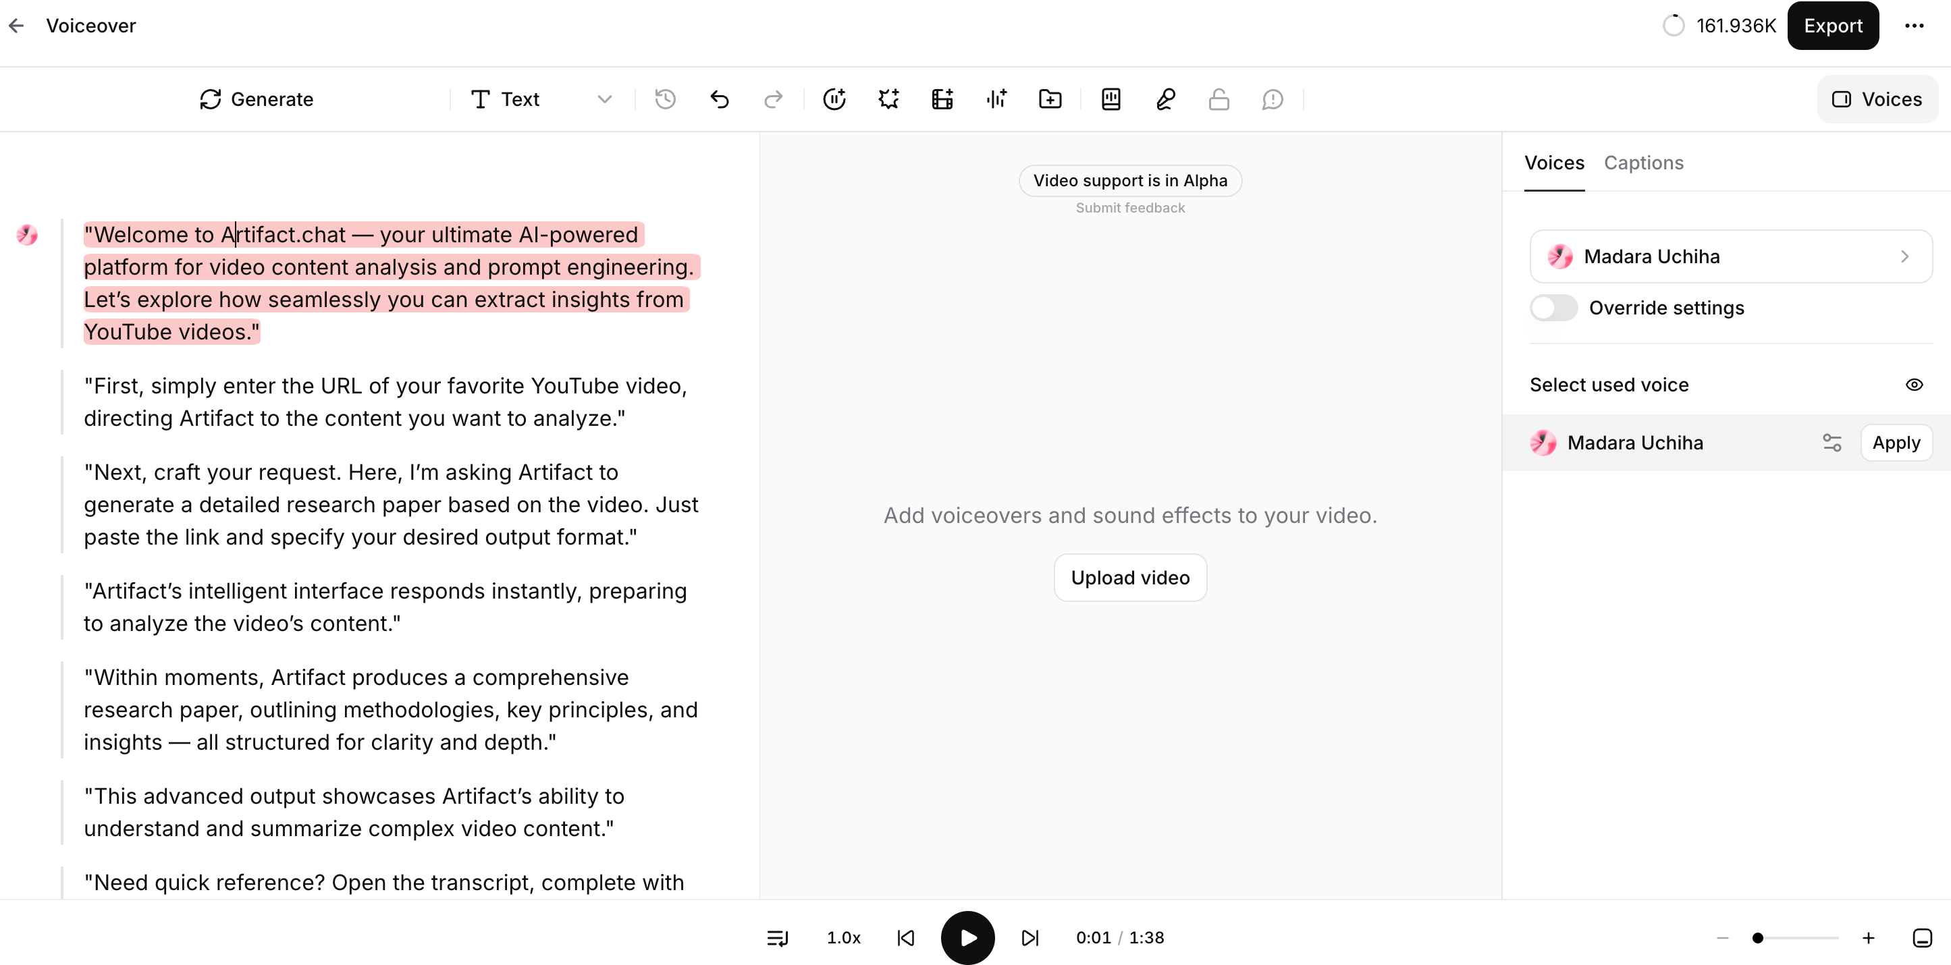The height and width of the screenshot is (965, 1951).
Task: Click the undo arrow icon
Action: (x=719, y=99)
